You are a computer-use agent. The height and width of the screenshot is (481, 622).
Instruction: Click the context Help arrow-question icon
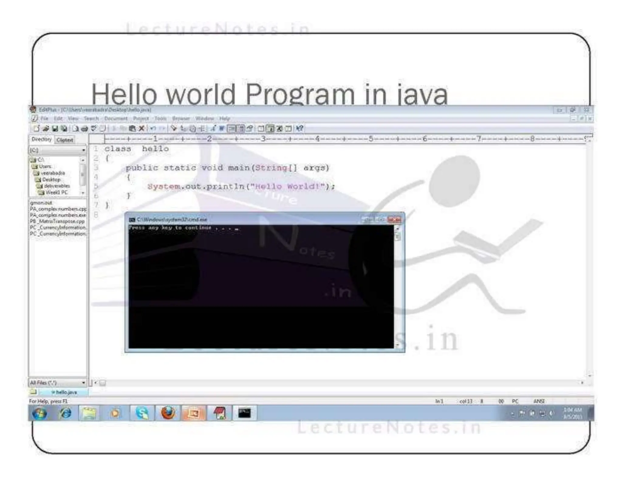point(299,128)
